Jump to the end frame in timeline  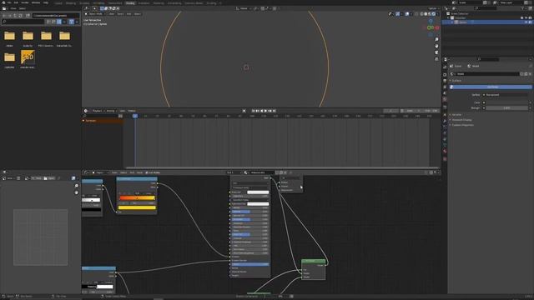(275, 111)
